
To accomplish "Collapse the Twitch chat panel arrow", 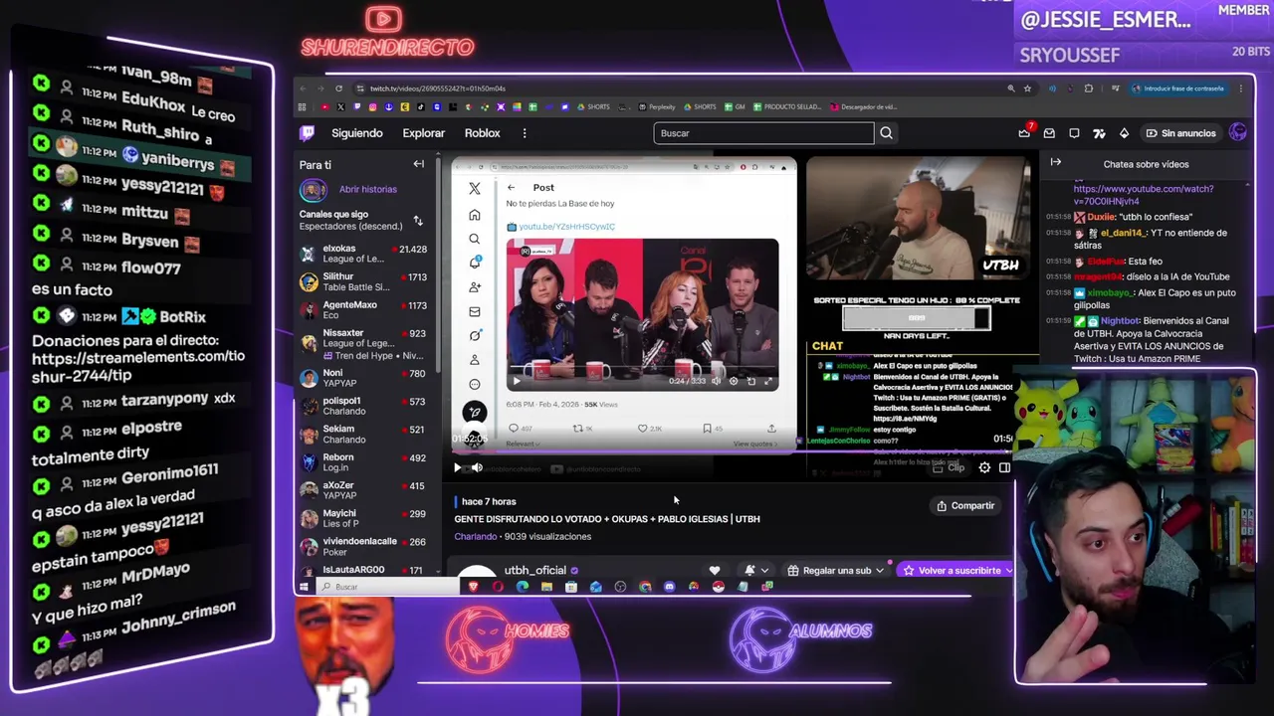I will click(x=1056, y=163).
